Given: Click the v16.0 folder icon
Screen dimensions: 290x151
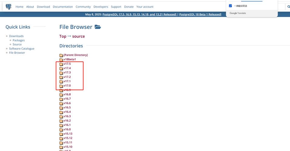Looking at the screenshot, I should [x=61, y=130].
